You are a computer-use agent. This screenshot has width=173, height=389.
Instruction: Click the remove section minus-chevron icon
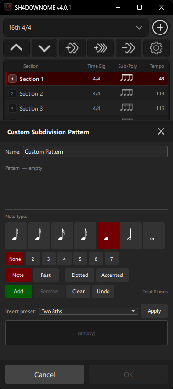[x=129, y=48]
